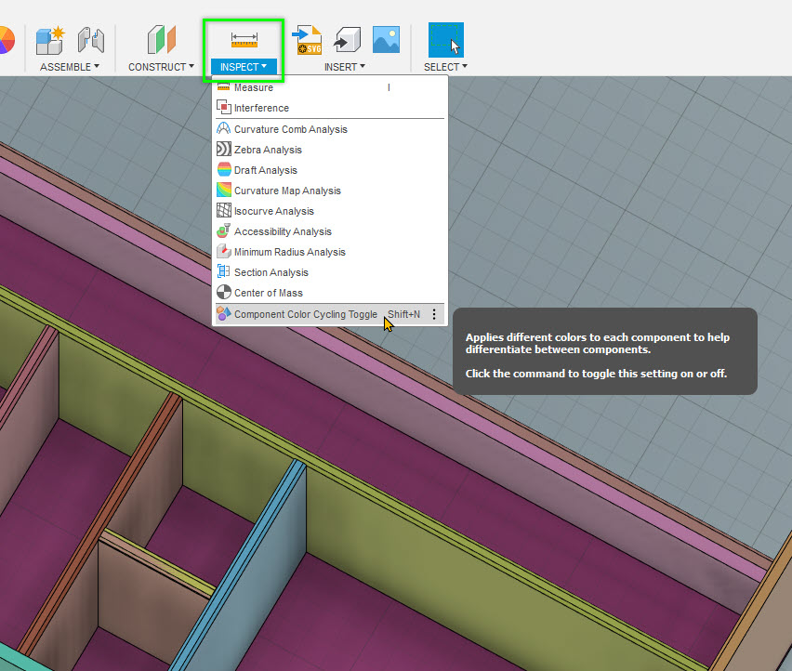
Task: Select Curvature Map Analysis
Action: coord(330,191)
